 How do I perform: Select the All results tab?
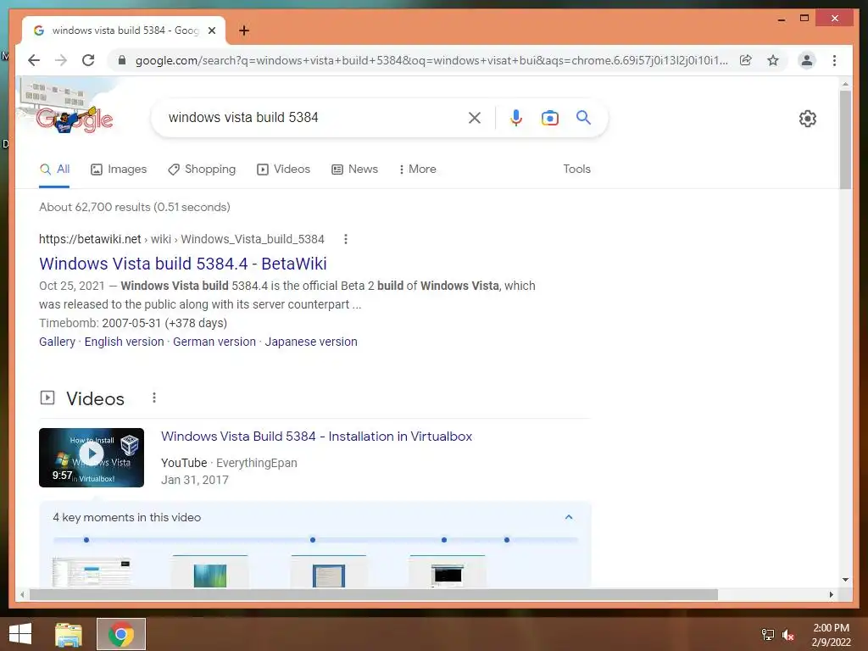coord(54,170)
